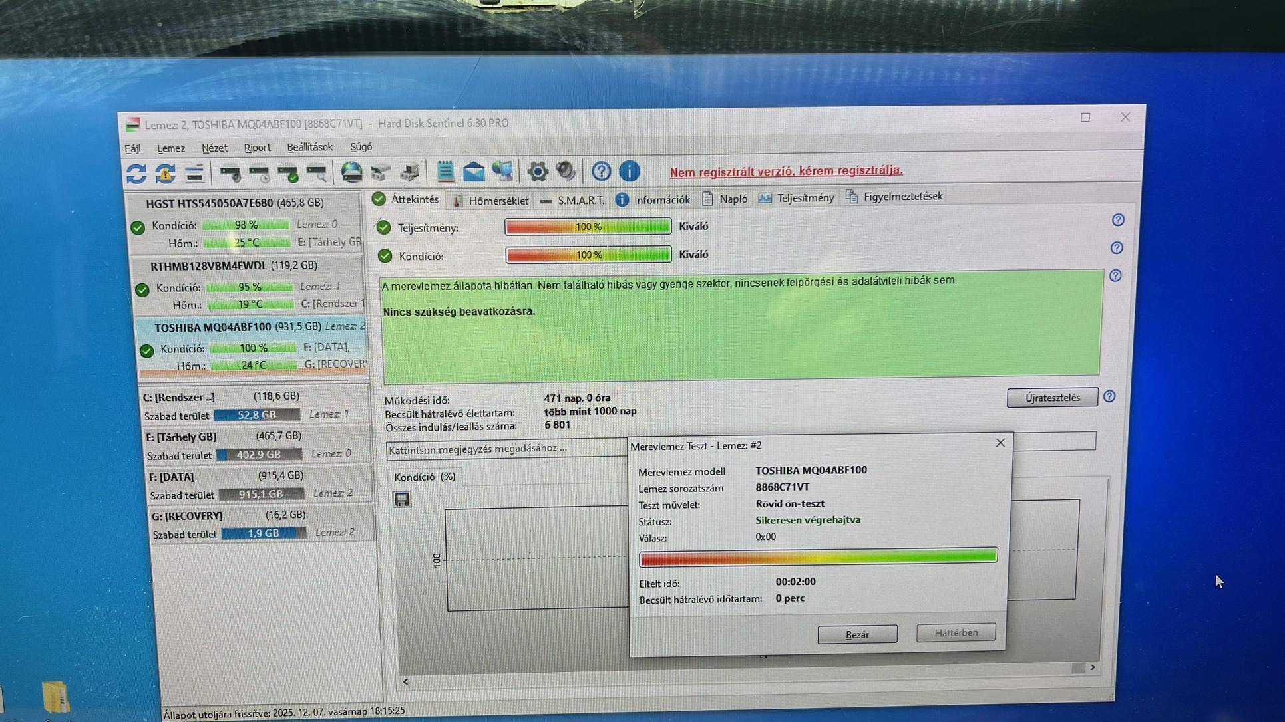Click the save floppy icon under Kondíció chart

(402, 499)
